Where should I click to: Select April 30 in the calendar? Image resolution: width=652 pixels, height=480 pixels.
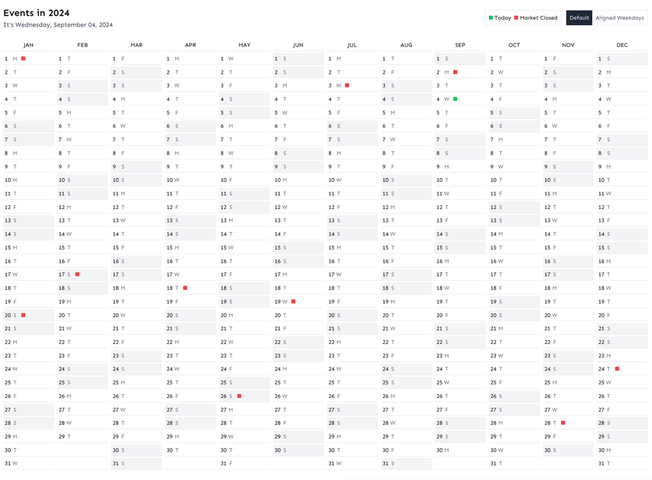pos(190,450)
